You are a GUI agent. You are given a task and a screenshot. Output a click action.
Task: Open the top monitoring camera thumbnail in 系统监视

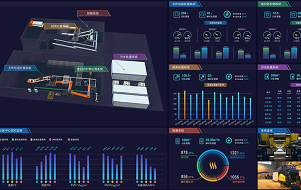tap(279, 147)
